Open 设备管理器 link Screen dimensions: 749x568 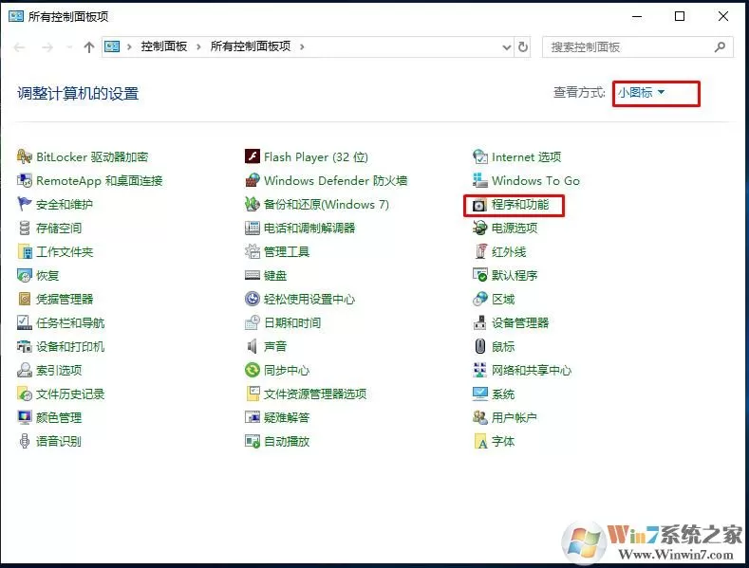tap(520, 322)
